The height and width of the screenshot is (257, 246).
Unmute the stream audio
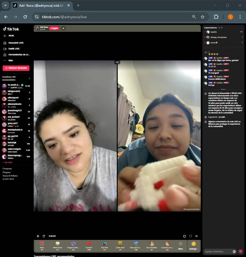click(196, 236)
